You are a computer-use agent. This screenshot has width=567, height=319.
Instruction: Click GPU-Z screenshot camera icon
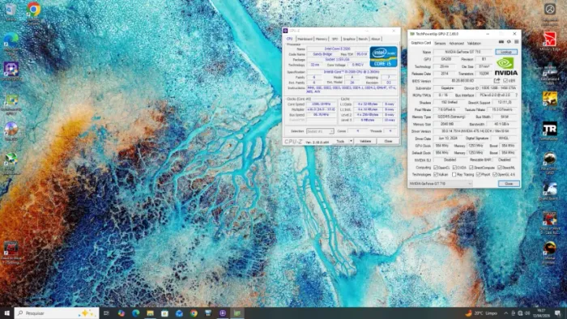pos(501,42)
